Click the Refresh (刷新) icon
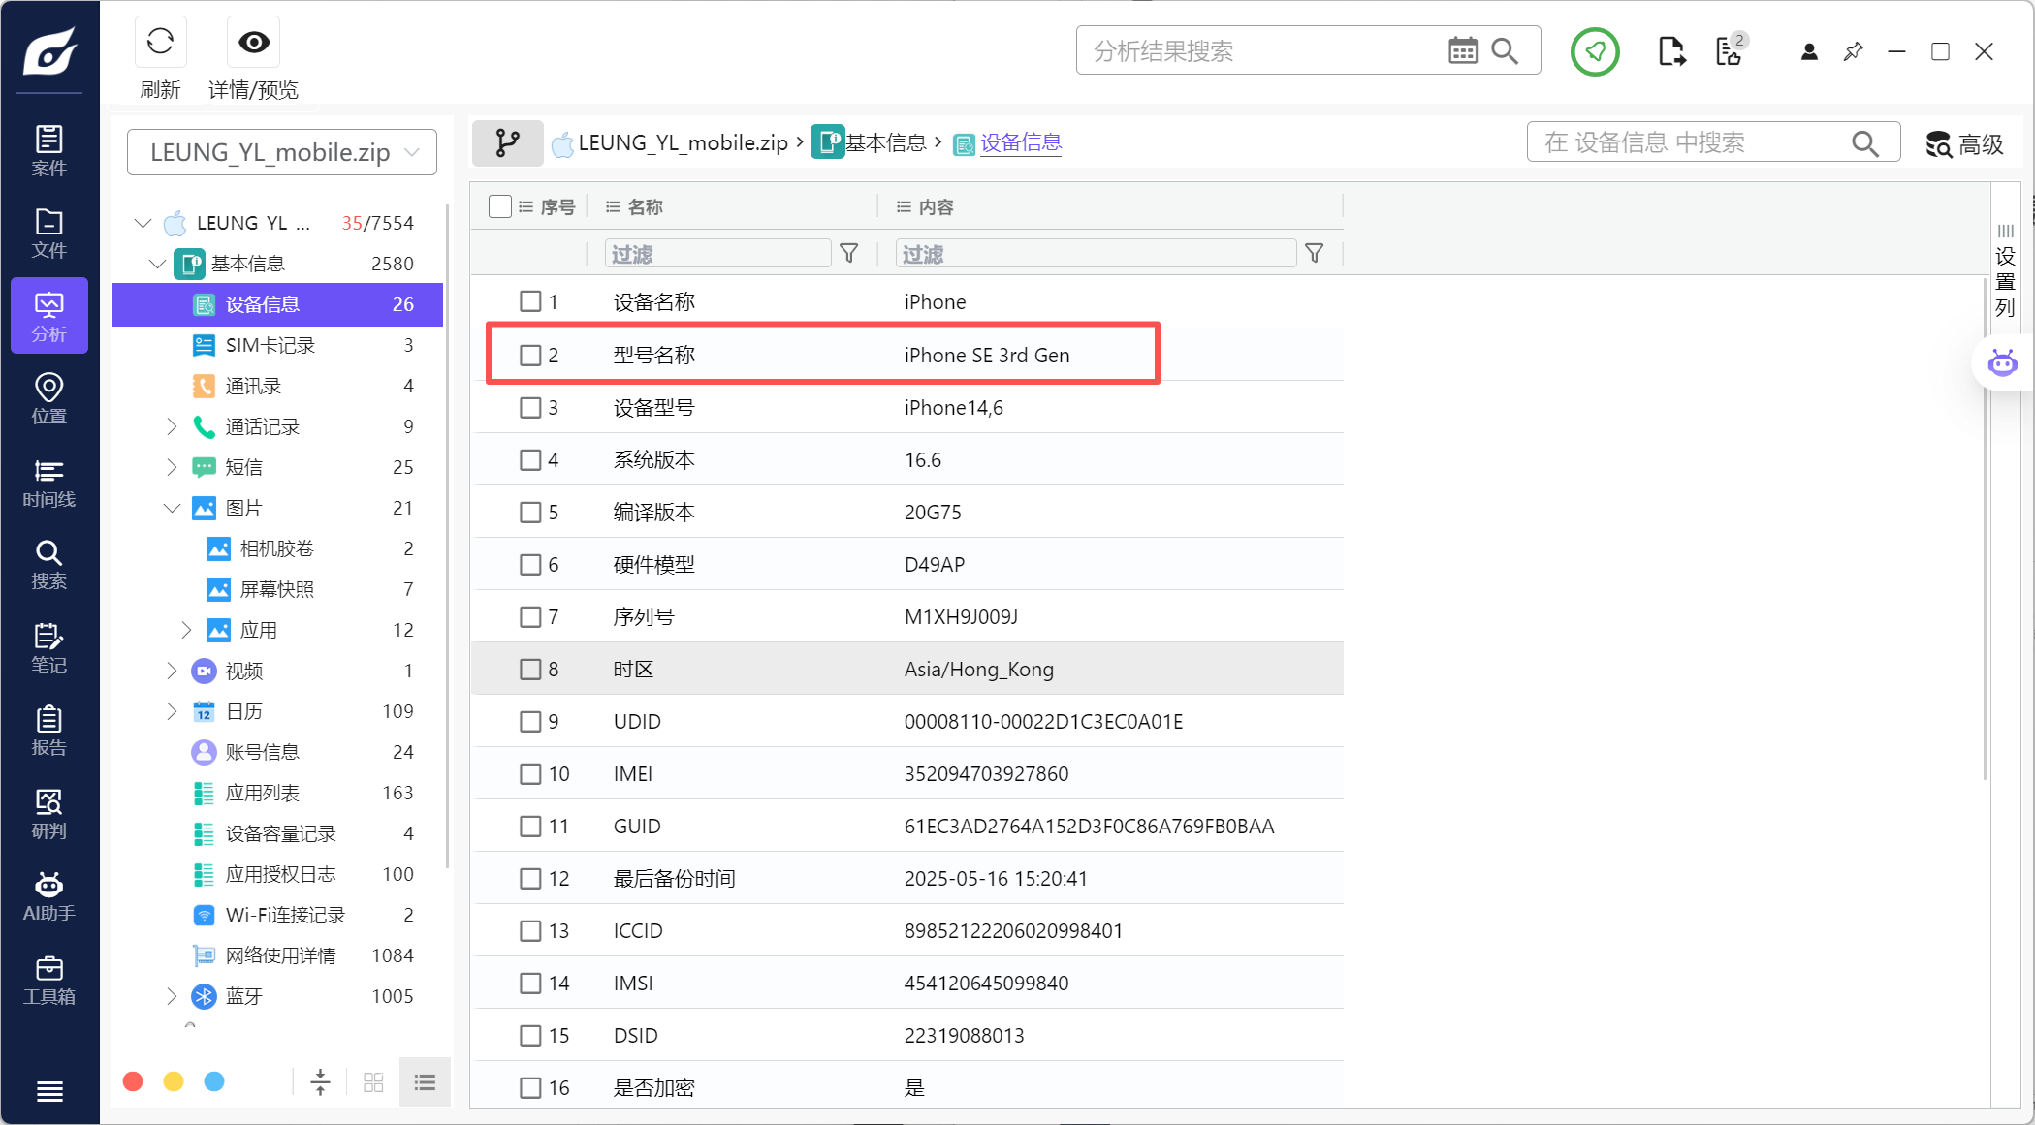The width and height of the screenshot is (2035, 1125). point(160,42)
